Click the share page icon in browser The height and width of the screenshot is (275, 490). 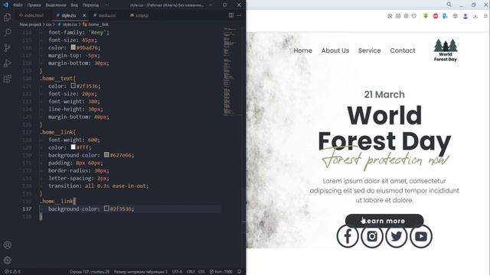click(390, 16)
